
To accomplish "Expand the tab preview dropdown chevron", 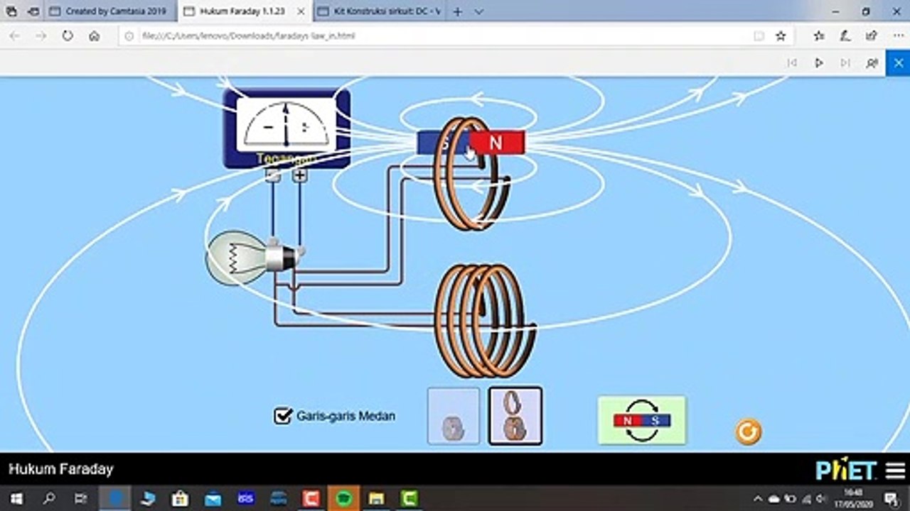I will pos(478,11).
